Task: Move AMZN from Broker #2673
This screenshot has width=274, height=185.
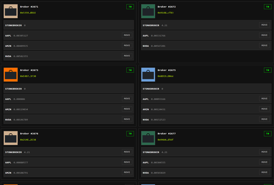Action: (x=127, y=109)
